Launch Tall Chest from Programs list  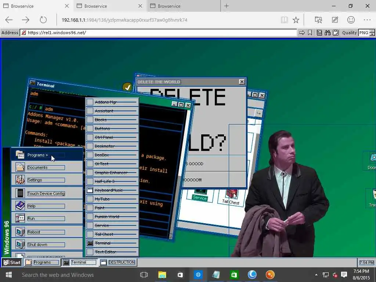tap(112, 234)
